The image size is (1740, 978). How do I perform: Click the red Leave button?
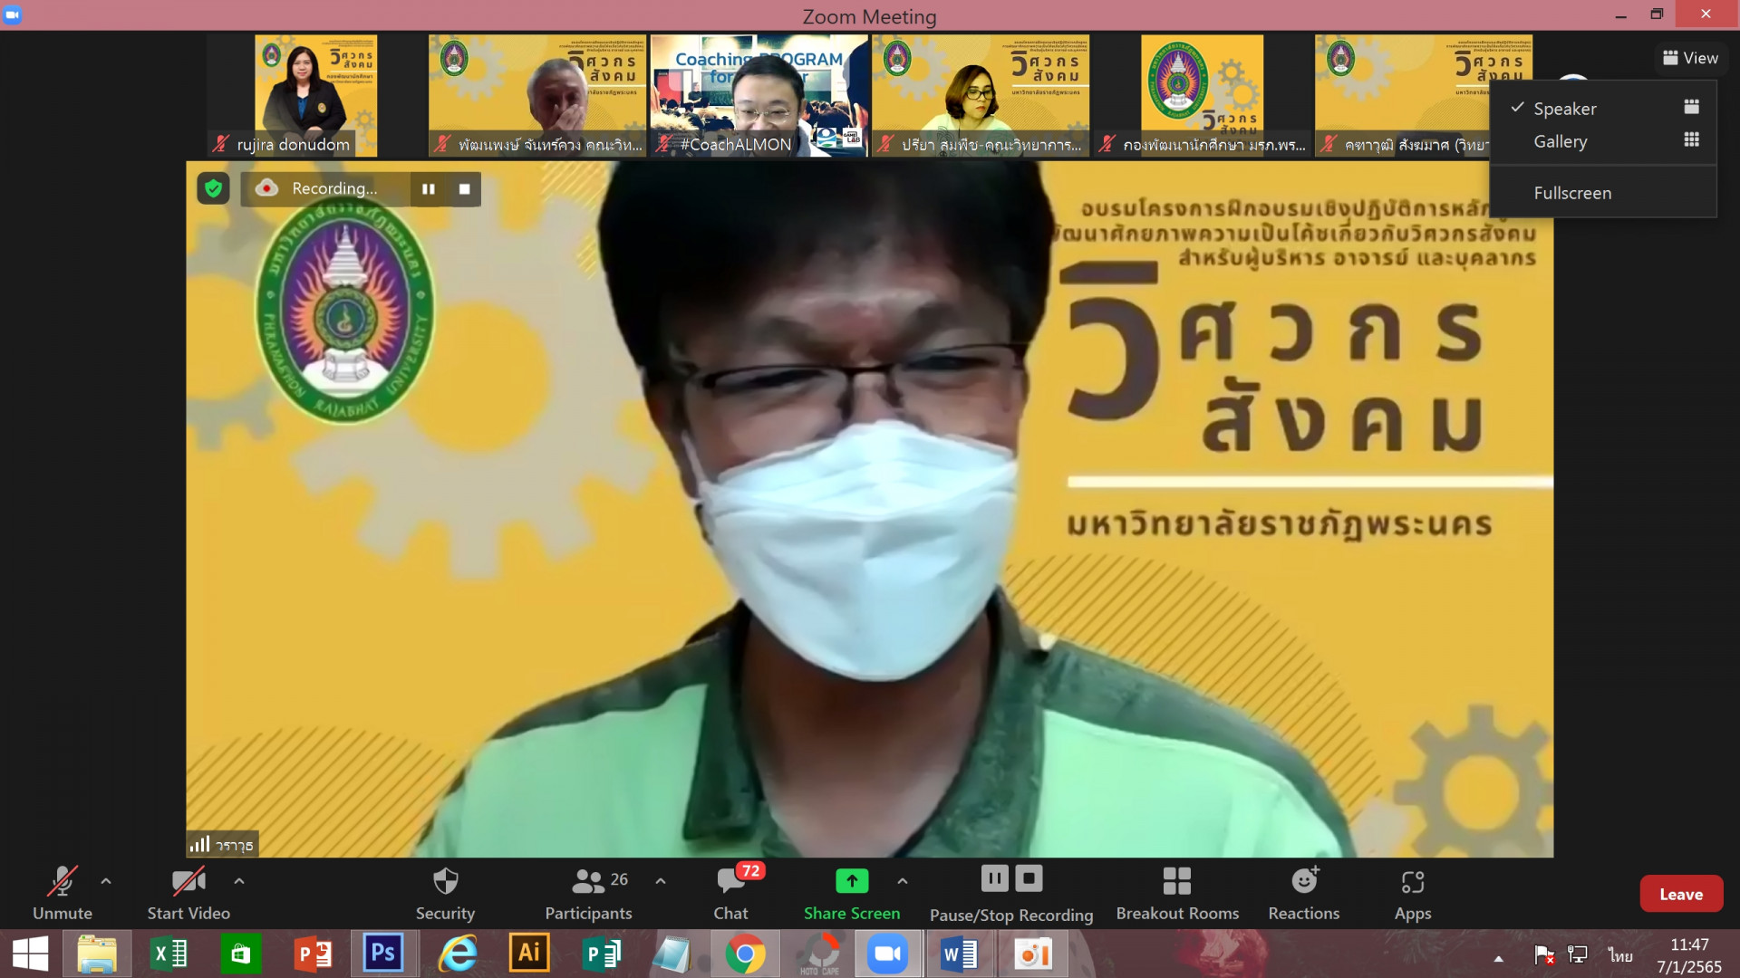point(1680,894)
